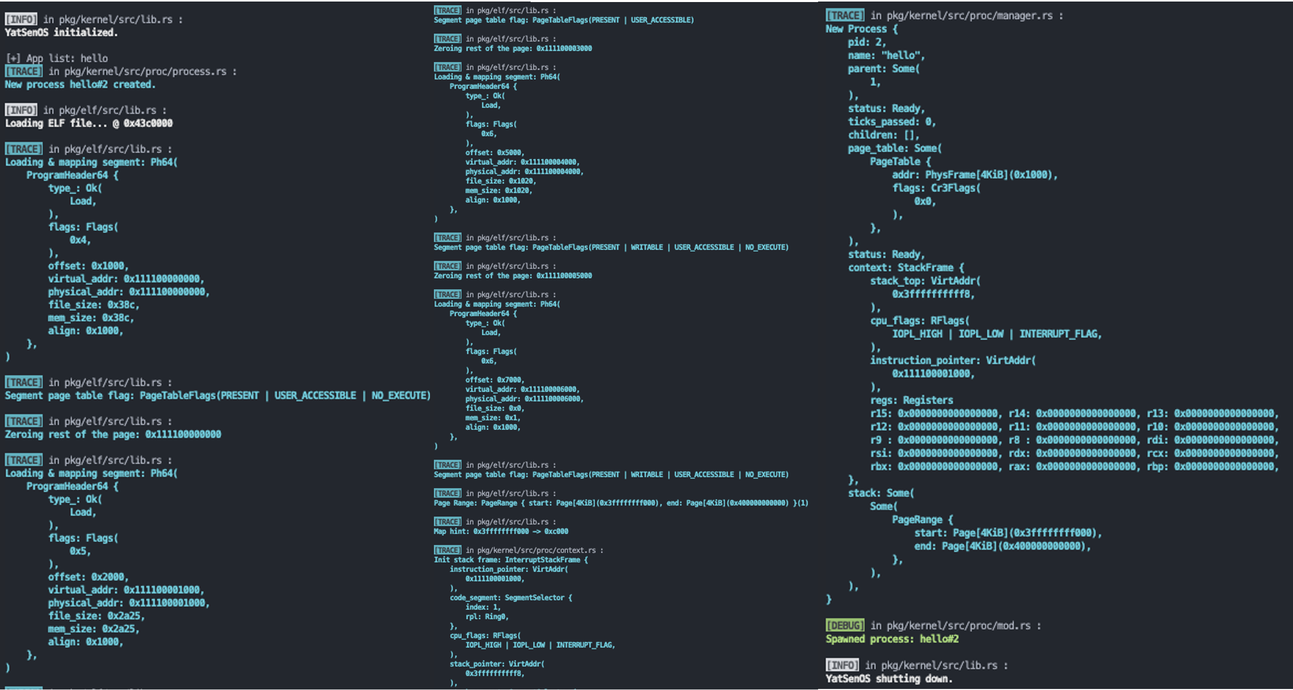Viewport: 1293px width, 690px height.
Task: Click the 'pkg/kernel/src/proc/manager.rs' path
Action: 970,16
